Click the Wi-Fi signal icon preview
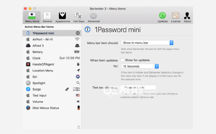This screenshot has height=134, width=216. pyautogui.click(x=77, y=39)
